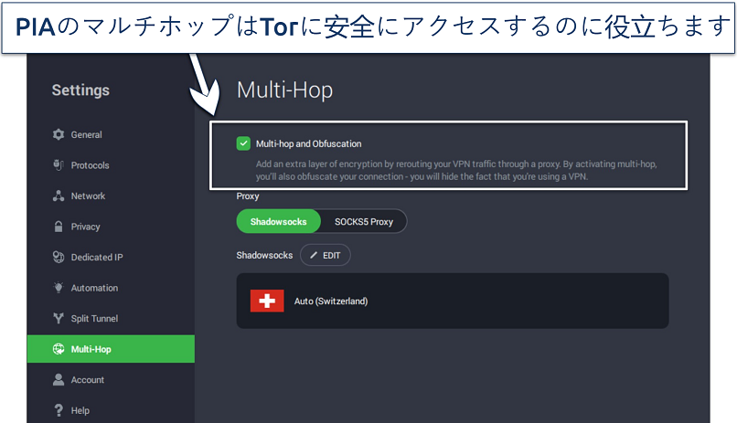Click the Split Tunnel fork icon

click(59, 319)
